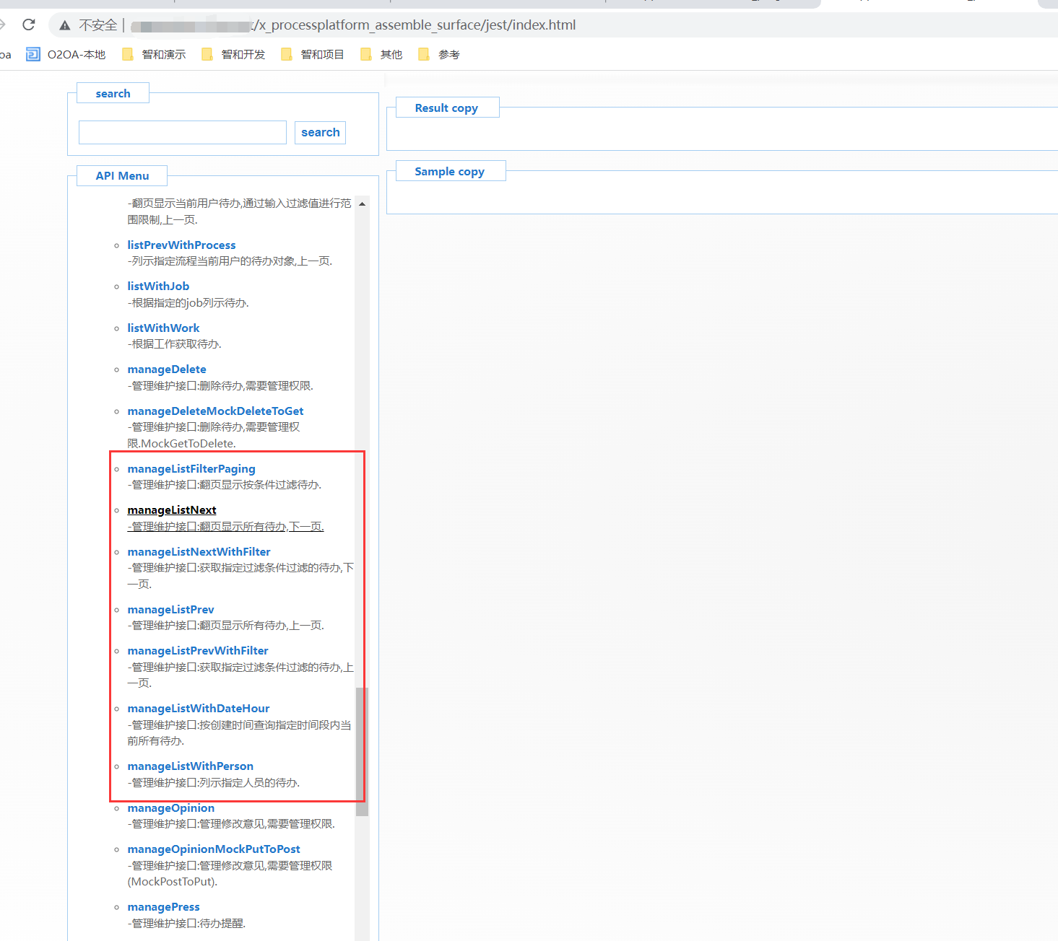Focus the API search text field
This screenshot has height=941, width=1058.
pyautogui.click(x=183, y=133)
